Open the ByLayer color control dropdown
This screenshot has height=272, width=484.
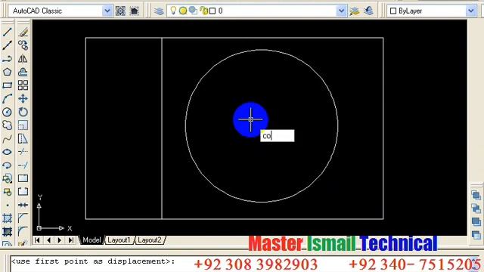click(470, 11)
